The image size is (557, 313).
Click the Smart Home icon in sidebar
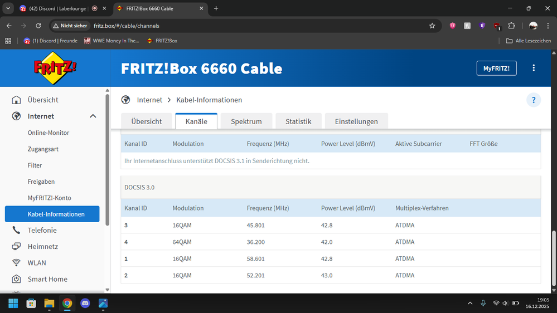16,279
